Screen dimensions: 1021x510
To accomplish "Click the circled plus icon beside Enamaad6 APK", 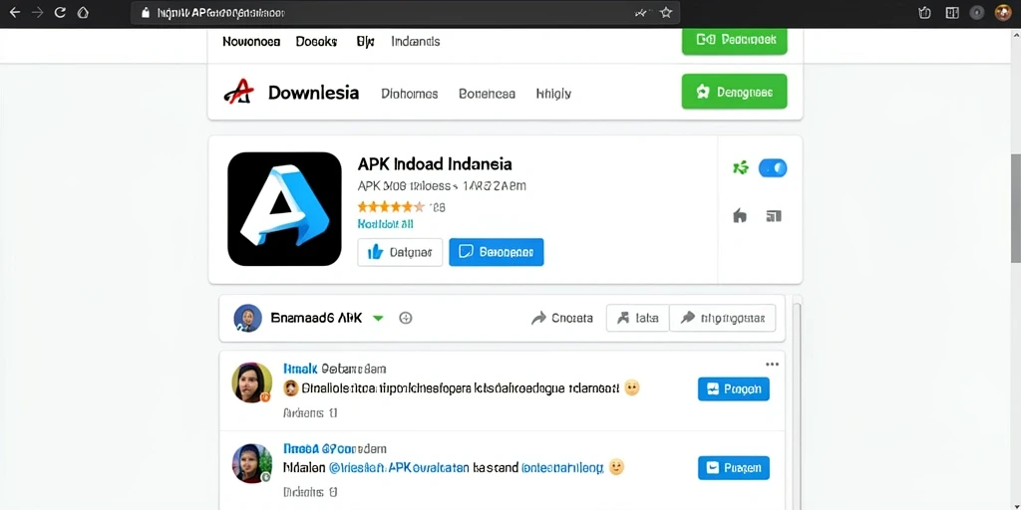I will [406, 318].
